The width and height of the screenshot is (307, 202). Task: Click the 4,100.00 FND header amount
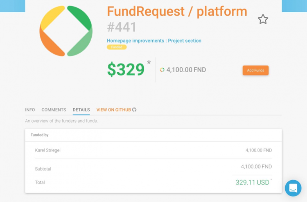click(186, 70)
